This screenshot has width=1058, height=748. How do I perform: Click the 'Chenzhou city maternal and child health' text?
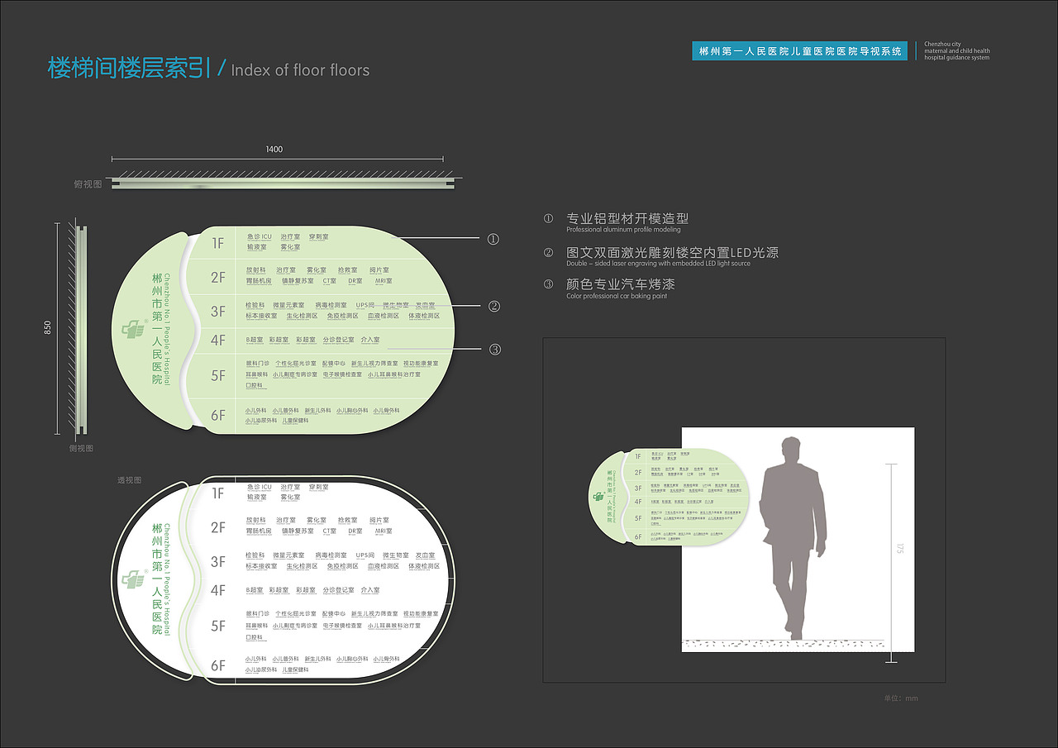click(956, 48)
